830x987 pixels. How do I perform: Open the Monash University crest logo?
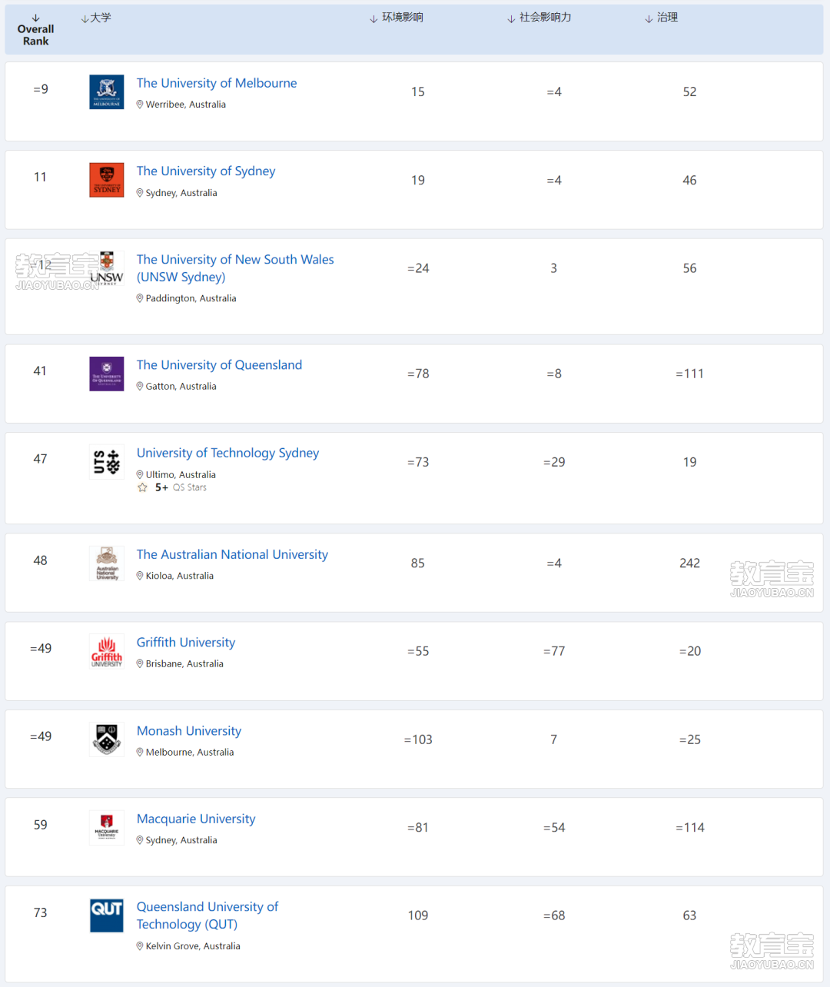pyautogui.click(x=107, y=739)
